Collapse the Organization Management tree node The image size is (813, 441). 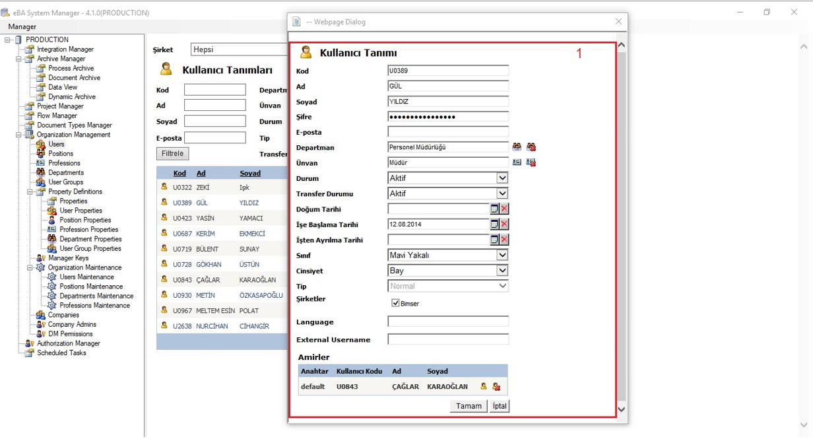click(19, 135)
